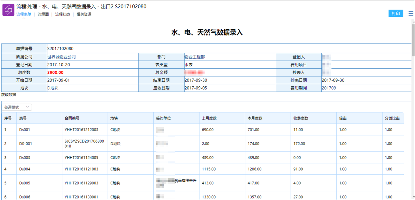The height and width of the screenshot is (200, 415).
Task: Open the 相关资源 tab
Action: pyautogui.click(x=84, y=14)
